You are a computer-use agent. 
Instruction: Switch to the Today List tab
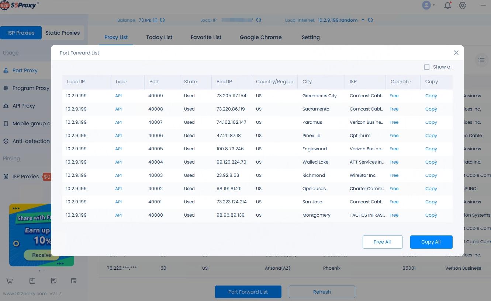click(x=159, y=37)
